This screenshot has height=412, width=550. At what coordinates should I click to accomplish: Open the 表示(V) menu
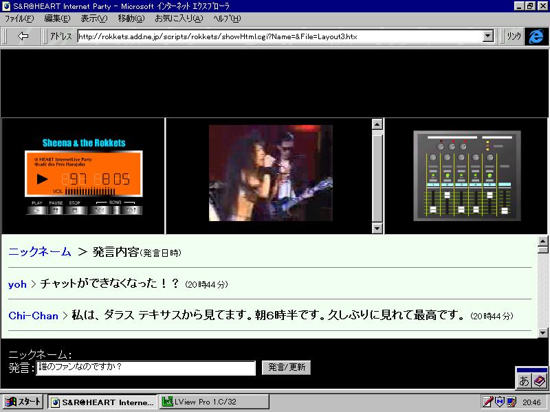pos(94,19)
